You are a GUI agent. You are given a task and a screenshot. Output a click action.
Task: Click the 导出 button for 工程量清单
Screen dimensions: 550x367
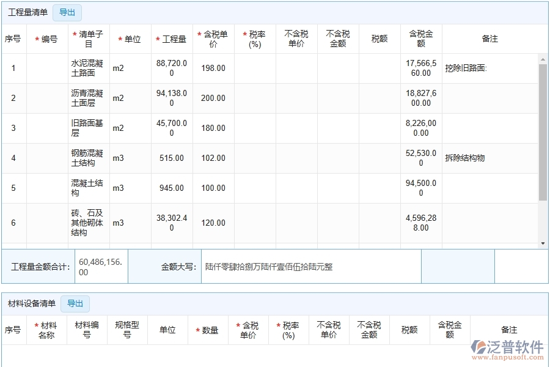click(x=67, y=12)
